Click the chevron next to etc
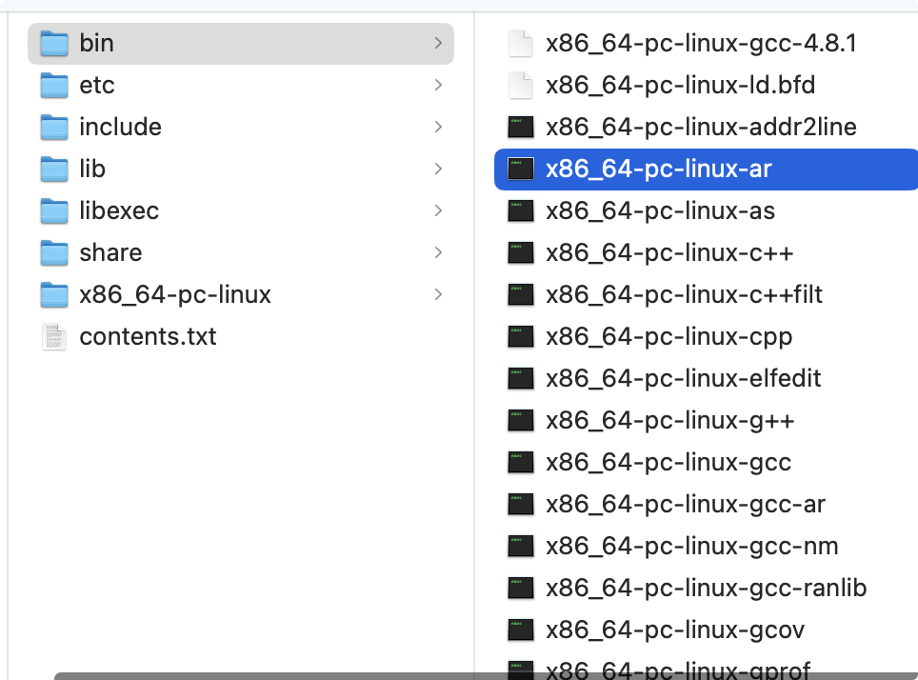This screenshot has height=680, width=918. pos(438,85)
